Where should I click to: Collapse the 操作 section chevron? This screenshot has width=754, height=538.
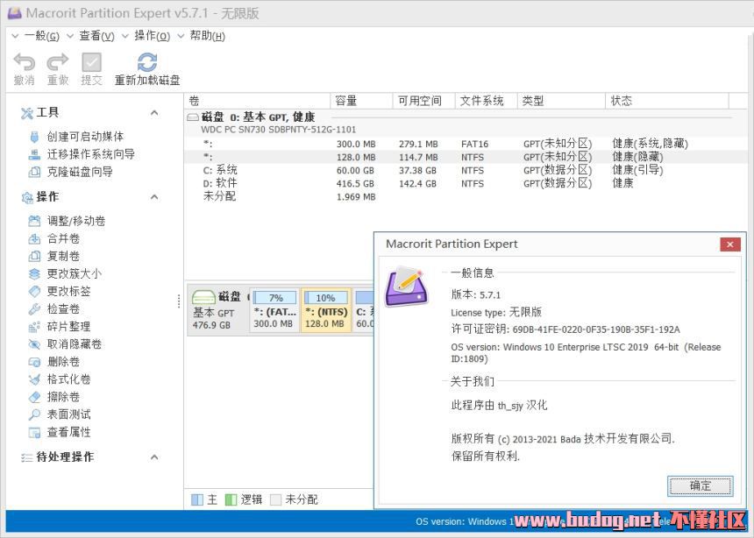154,197
